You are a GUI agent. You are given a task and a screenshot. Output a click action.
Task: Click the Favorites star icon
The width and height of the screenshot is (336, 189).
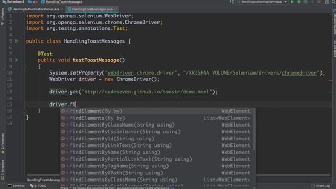(x=2, y=153)
